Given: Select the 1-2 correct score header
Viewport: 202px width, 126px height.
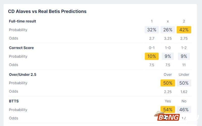Looking at the screenshot, I should [x=184, y=48].
